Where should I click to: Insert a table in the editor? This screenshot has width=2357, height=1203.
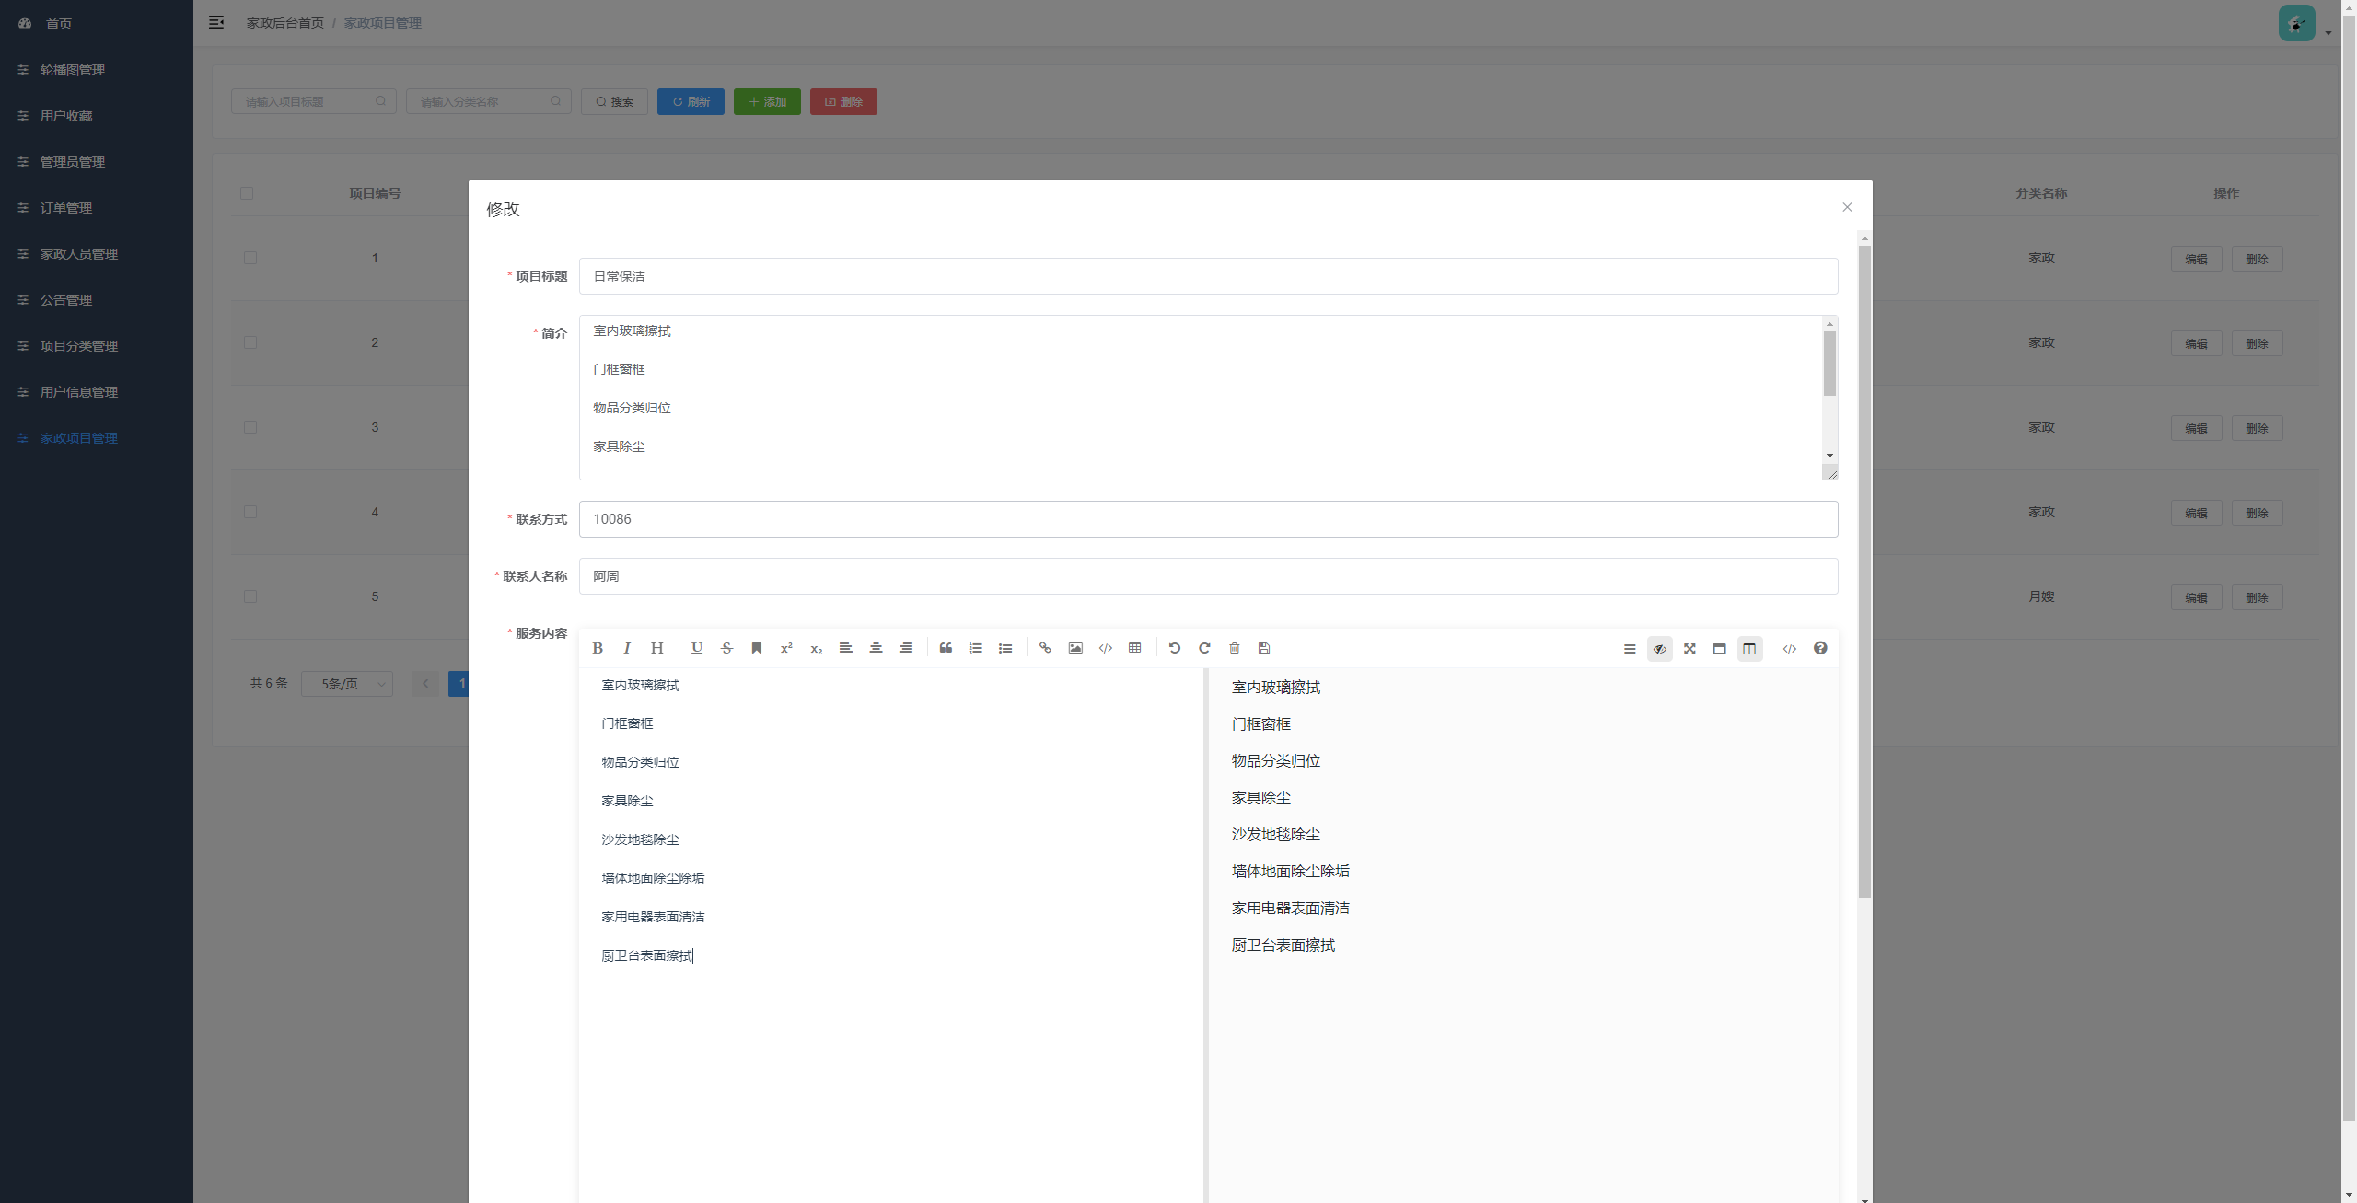[1135, 648]
